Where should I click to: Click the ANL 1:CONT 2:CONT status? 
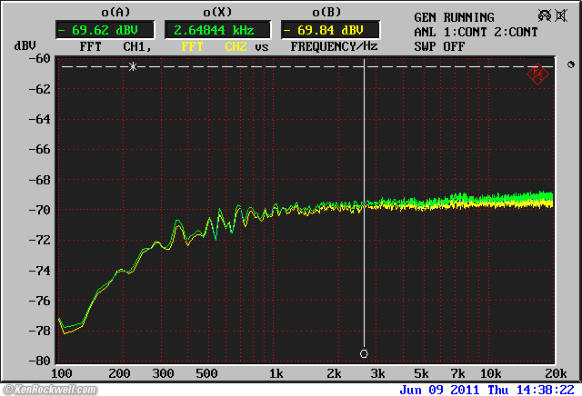[476, 32]
